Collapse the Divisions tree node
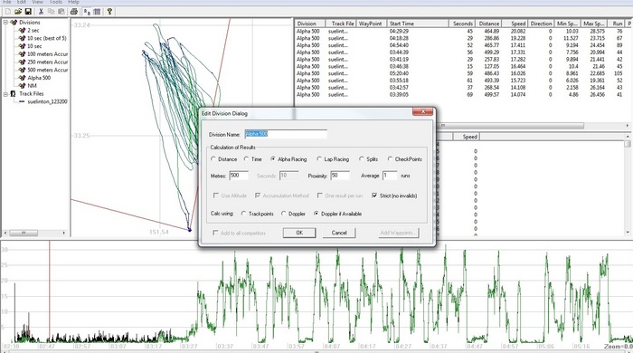The height and width of the screenshot is (353, 633). point(5,23)
